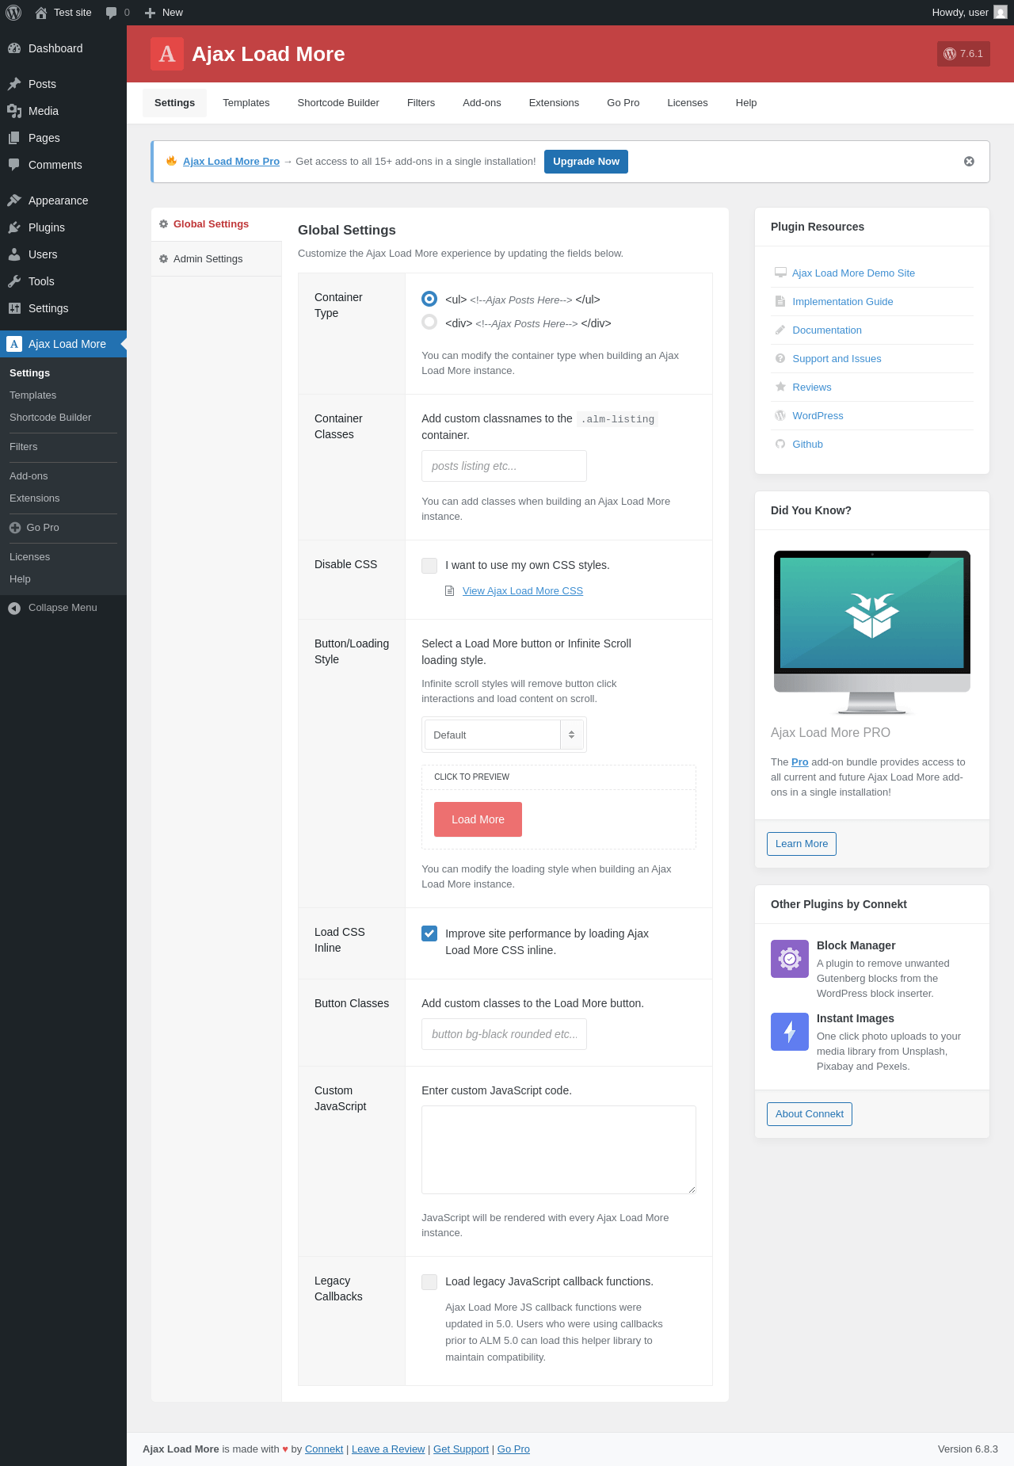
Task: Enable legacy JavaScript callback functions checkbox
Action: 429,1281
